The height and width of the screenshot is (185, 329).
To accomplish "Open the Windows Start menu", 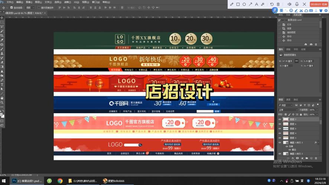I will 4,181.
